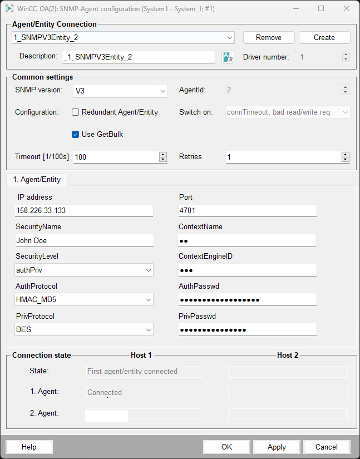
Task: Focus the AuthPasswd password field
Action: (247, 300)
